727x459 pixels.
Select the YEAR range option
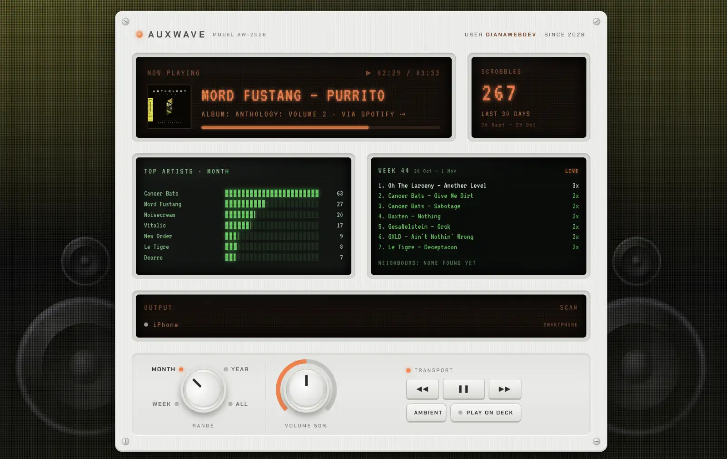[x=236, y=369]
